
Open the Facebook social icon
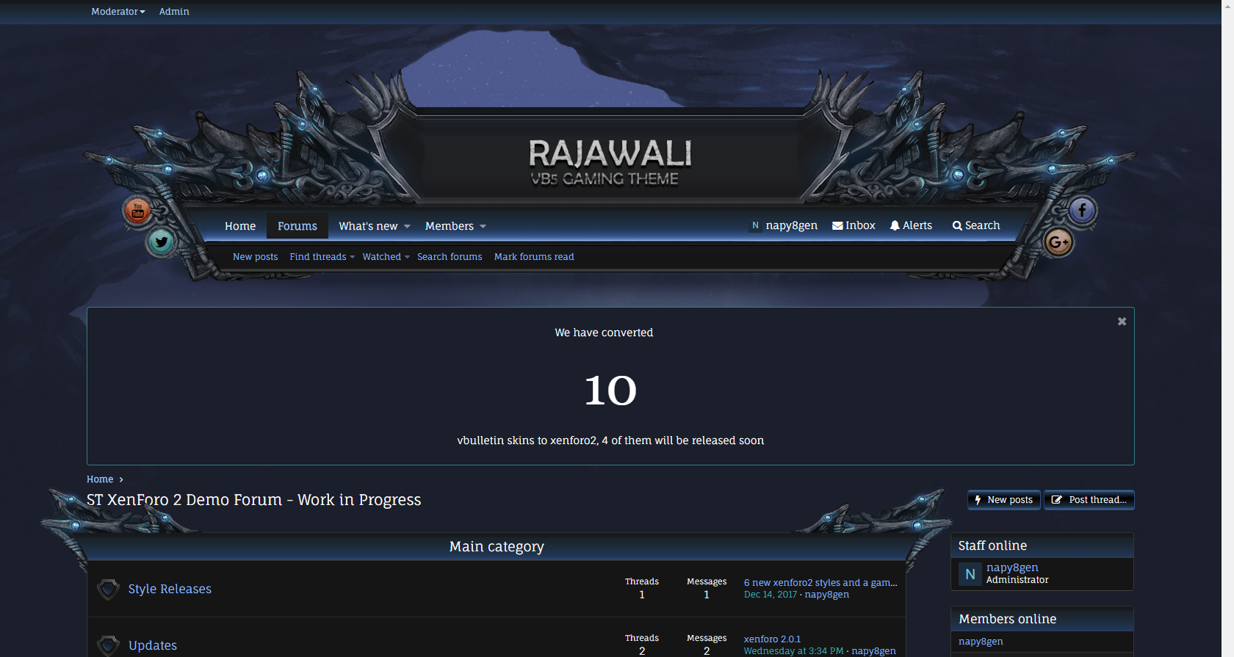(1082, 211)
